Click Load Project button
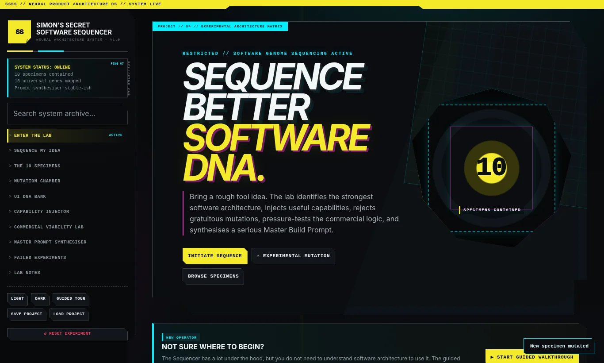The image size is (604, 363). tap(69, 314)
